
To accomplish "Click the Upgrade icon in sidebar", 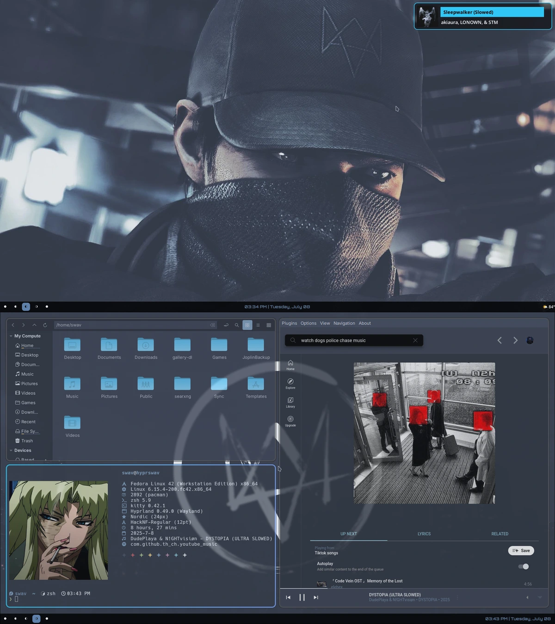I will 290,421.
